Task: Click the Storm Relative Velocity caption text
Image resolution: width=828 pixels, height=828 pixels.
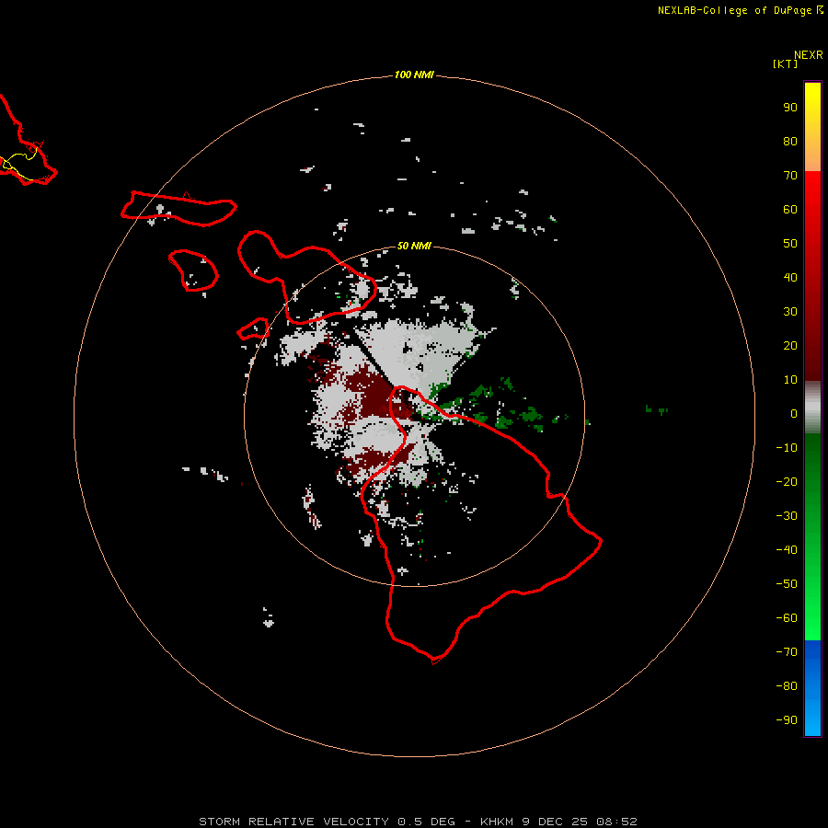Action: 418,822
